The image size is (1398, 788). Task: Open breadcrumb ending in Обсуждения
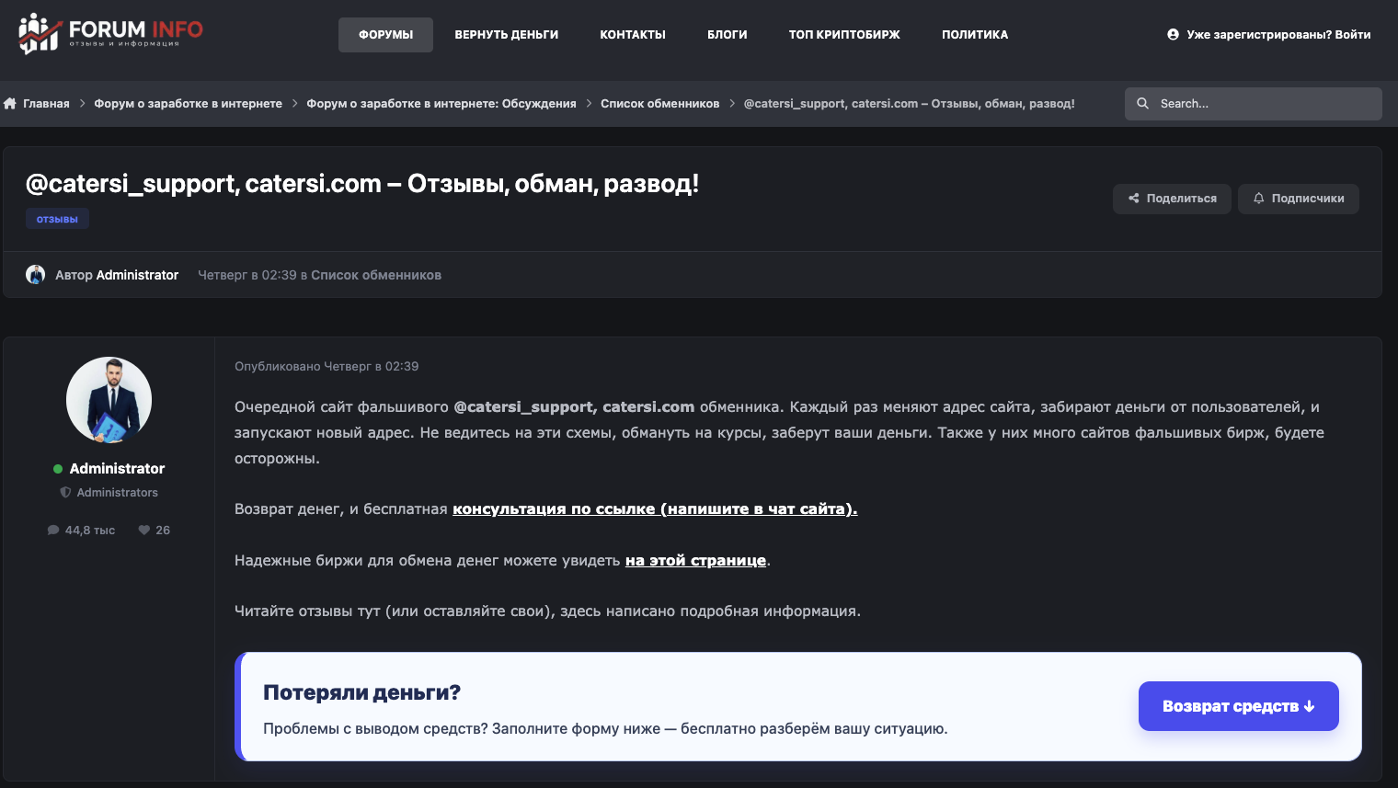pyautogui.click(x=441, y=104)
